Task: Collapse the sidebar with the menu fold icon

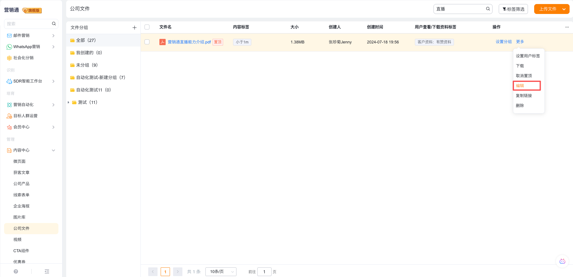Action: click(47, 271)
